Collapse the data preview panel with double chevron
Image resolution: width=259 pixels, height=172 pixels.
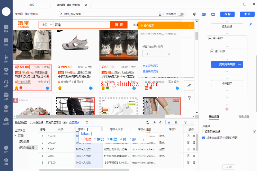point(192,122)
